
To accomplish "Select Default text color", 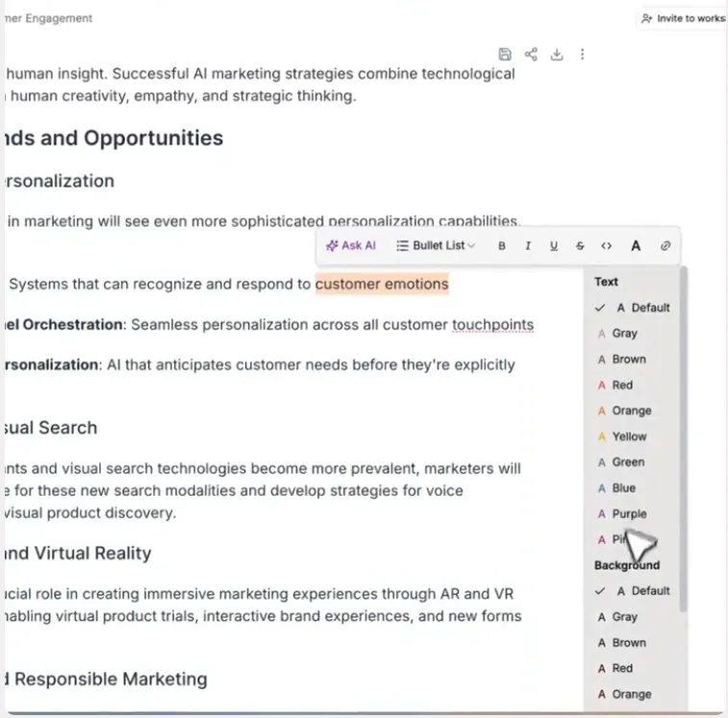I will (x=633, y=308).
